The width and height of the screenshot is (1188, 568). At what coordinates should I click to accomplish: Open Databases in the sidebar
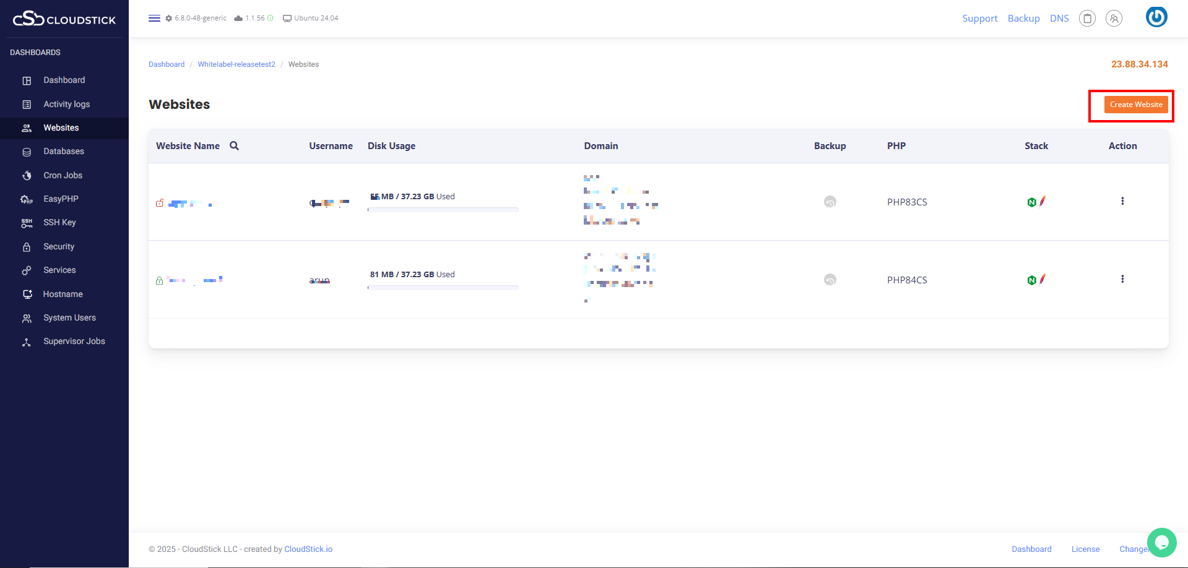coord(64,152)
